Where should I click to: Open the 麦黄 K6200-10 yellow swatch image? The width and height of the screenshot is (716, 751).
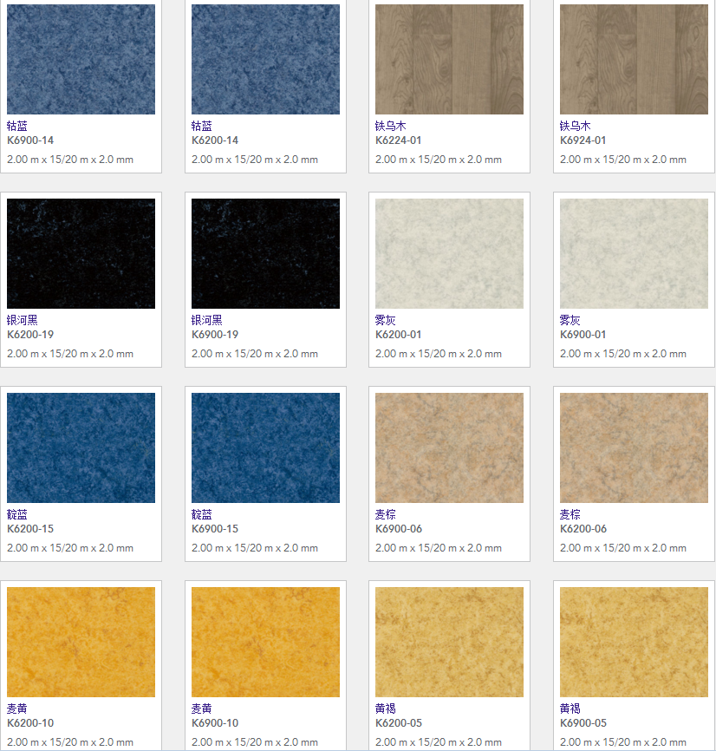point(81,642)
